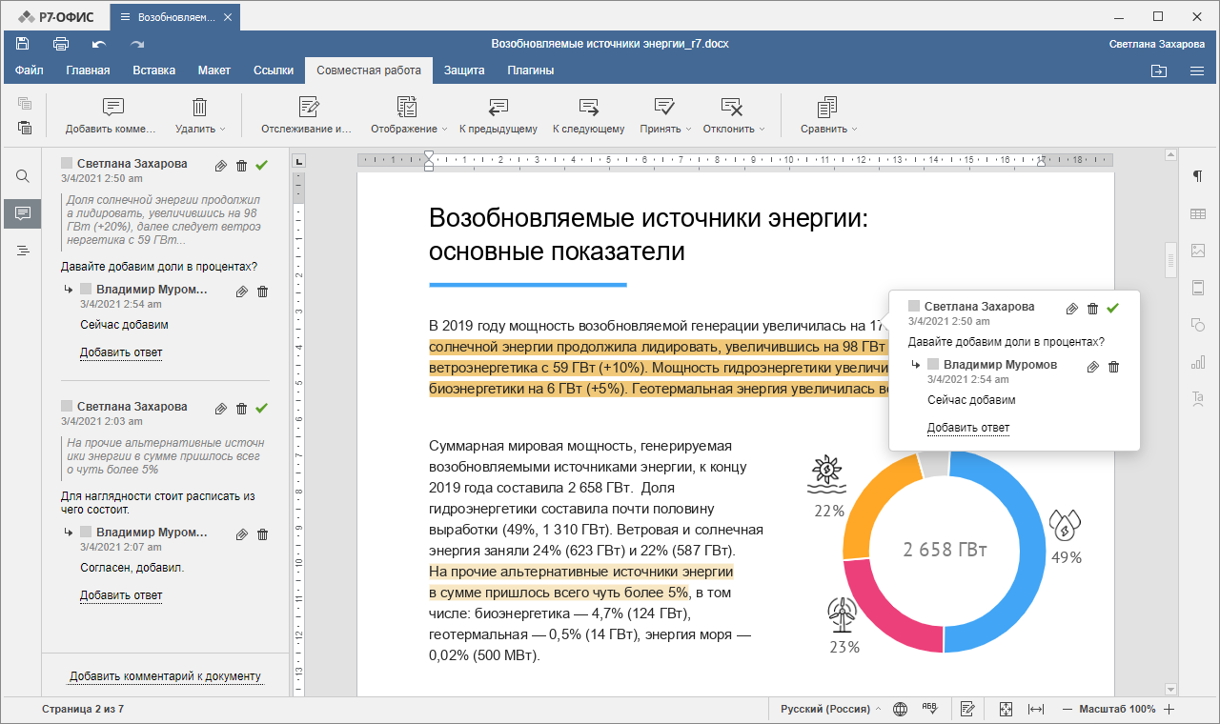Zoom out with the minus button
The image size is (1220, 724).
pyautogui.click(x=1067, y=709)
